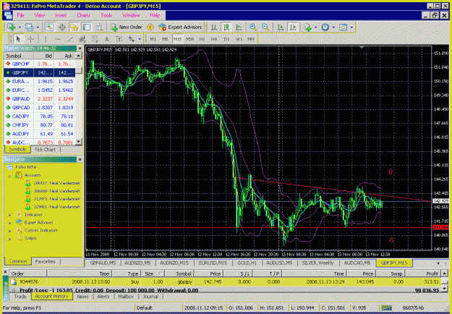Expand the Scripts tree node
This screenshot has width=452, height=314.
click(10, 239)
